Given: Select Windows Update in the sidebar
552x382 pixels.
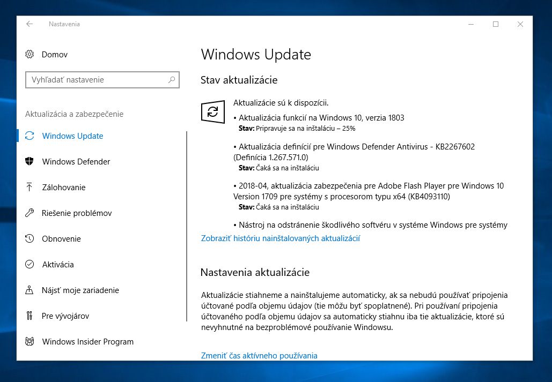Looking at the screenshot, I should pos(72,136).
